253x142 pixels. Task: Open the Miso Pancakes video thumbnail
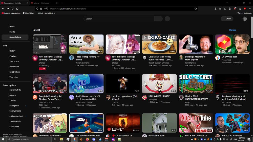coord(159,44)
